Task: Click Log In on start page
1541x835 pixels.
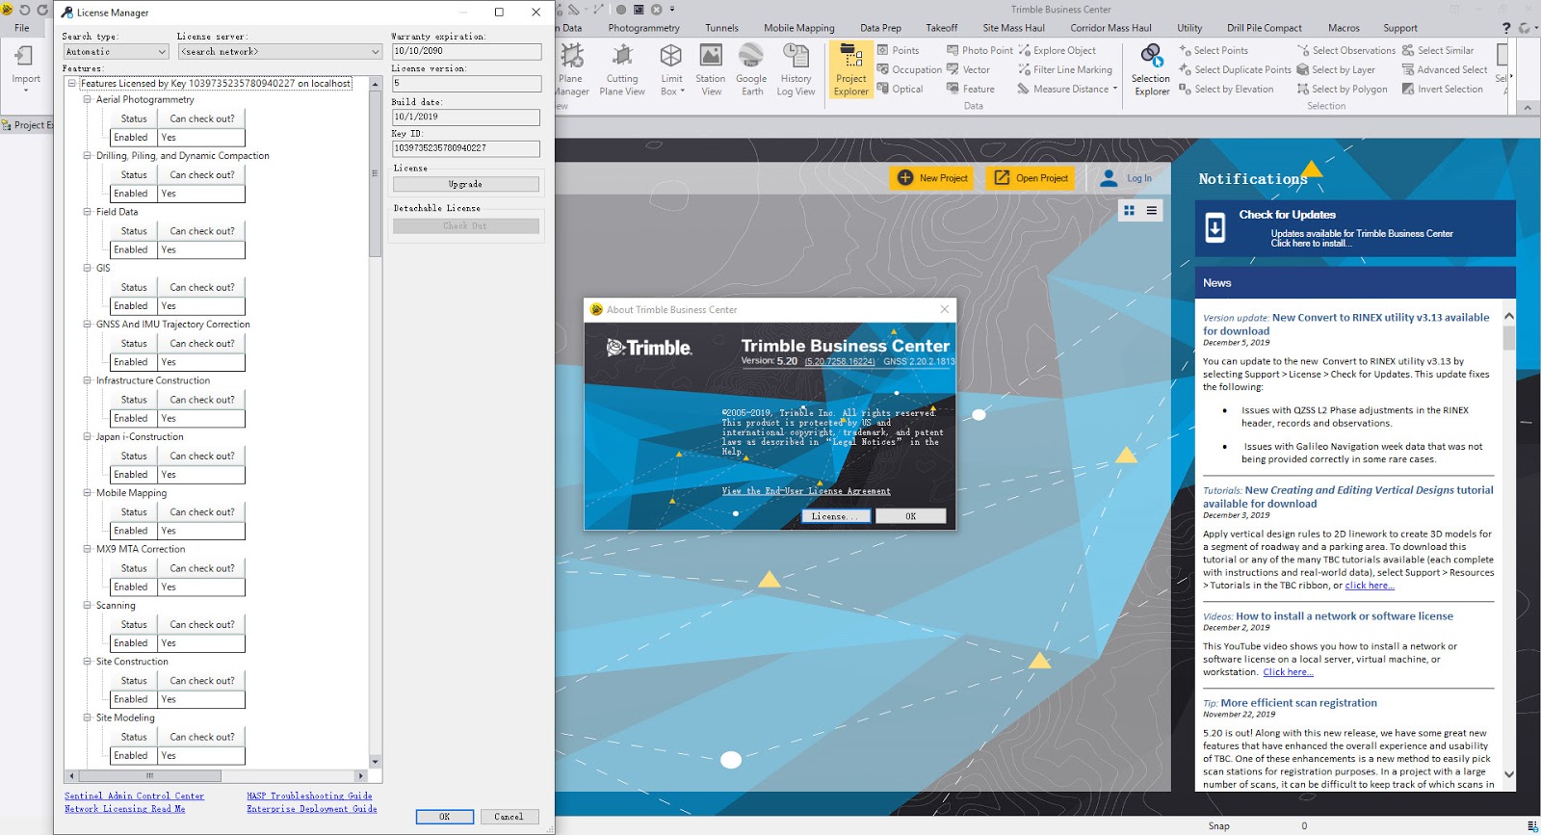Action: tap(1126, 178)
